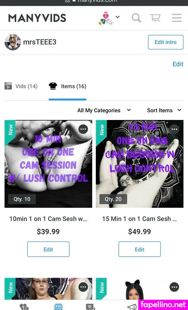This screenshot has width=188, height=310.
Task: Expand the chevron beside the crown logo
Action: (x=117, y=17)
